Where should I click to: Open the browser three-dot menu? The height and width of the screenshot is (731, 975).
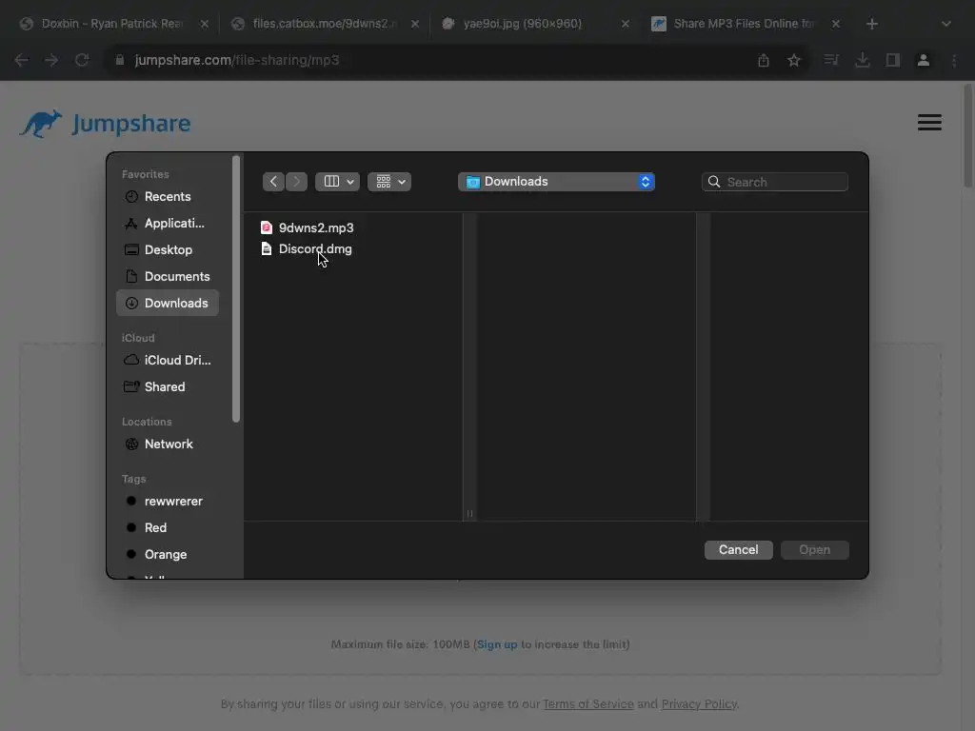[954, 60]
